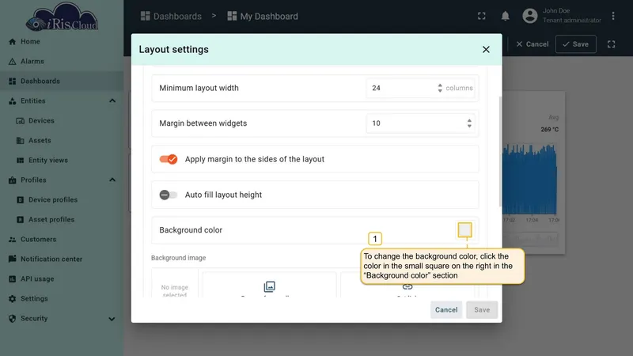The height and width of the screenshot is (356, 633).
Task: Click the Entities icon in sidebar
Action: (x=12, y=101)
